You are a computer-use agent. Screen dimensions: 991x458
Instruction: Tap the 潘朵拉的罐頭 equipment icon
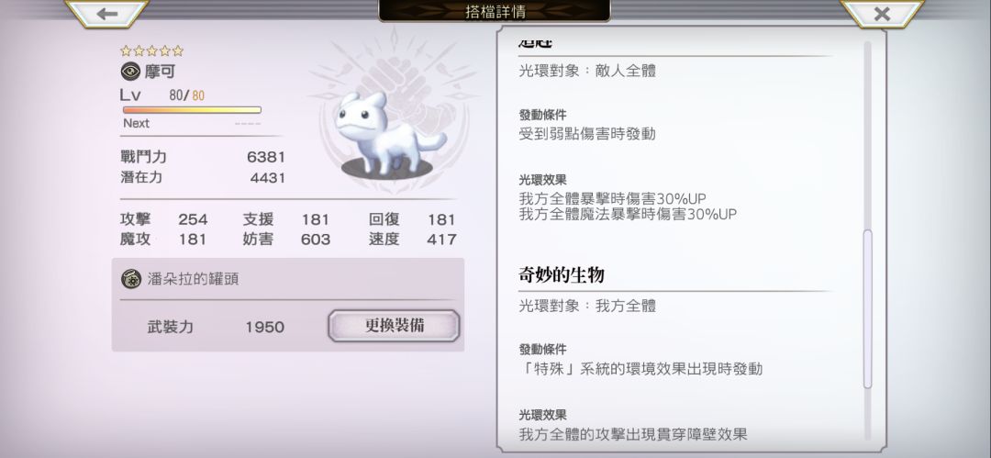[x=131, y=279]
